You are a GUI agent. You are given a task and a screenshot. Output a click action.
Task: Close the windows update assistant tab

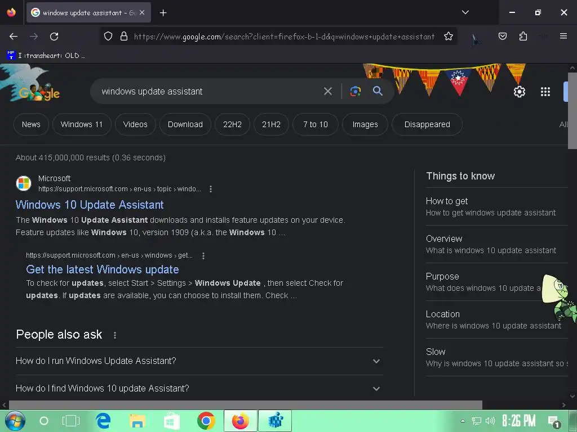click(x=142, y=12)
